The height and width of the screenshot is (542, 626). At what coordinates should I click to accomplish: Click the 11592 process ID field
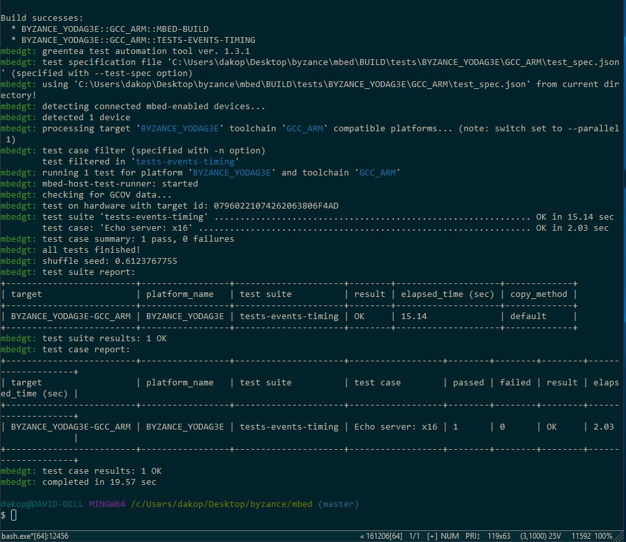[580, 536]
